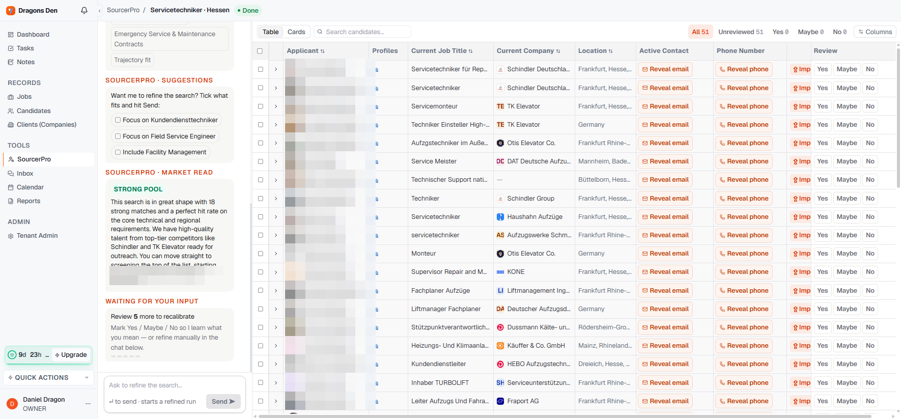The width and height of the screenshot is (901, 419).
Task: Switch to the Table view tab
Action: (x=270, y=32)
